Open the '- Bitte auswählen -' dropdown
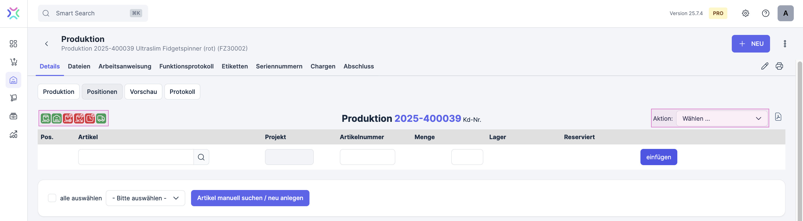 [x=145, y=198]
